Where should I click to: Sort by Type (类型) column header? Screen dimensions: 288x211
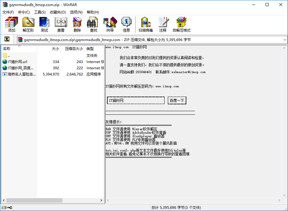[x=95, y=49]
